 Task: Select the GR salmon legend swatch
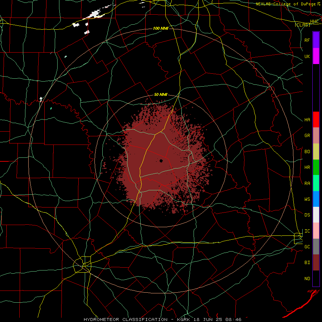coord(316,135)
